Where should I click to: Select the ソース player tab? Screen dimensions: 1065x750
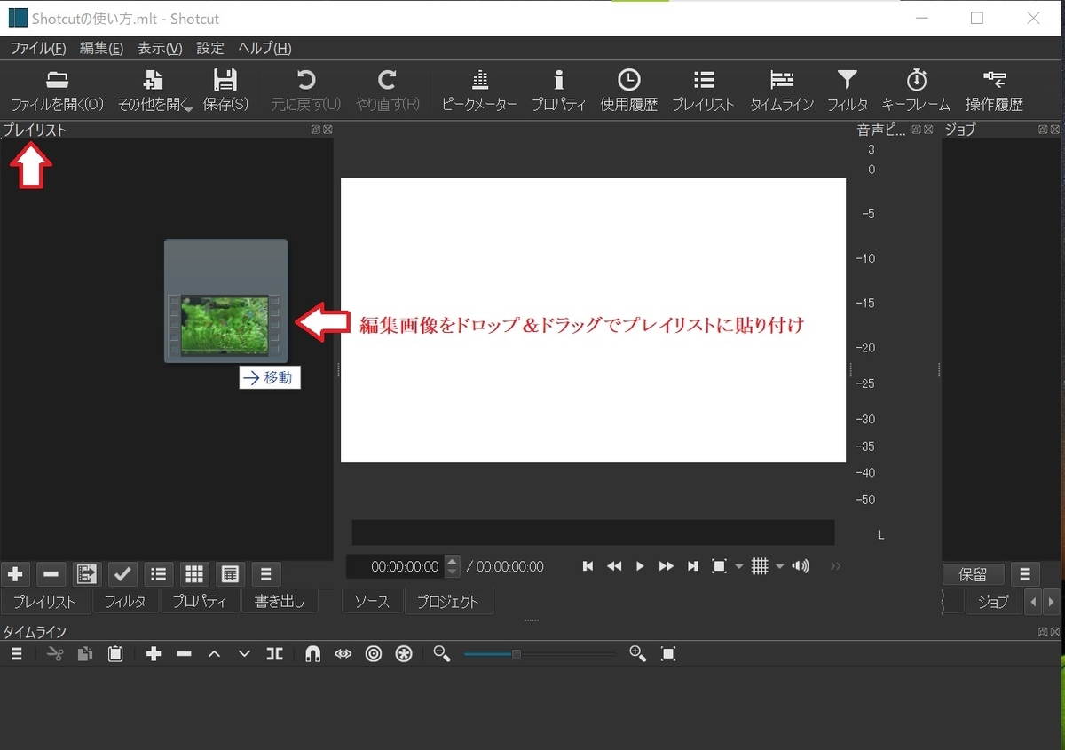pyautogui.click(x=372, y=601)
